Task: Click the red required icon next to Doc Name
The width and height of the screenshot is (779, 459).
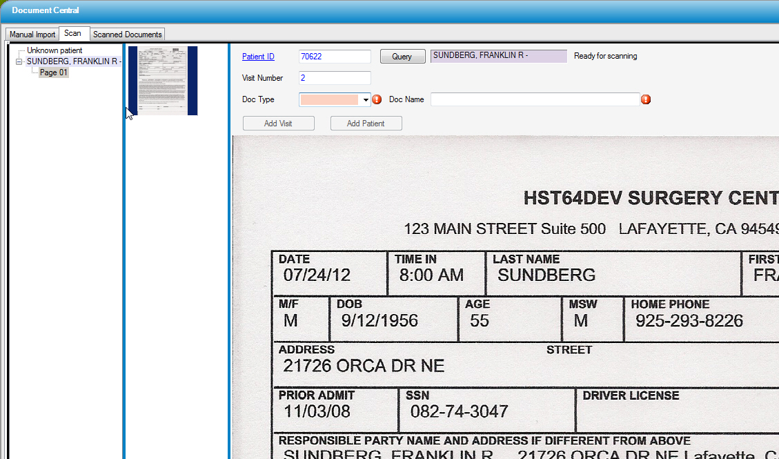Action: click(646, 99)
